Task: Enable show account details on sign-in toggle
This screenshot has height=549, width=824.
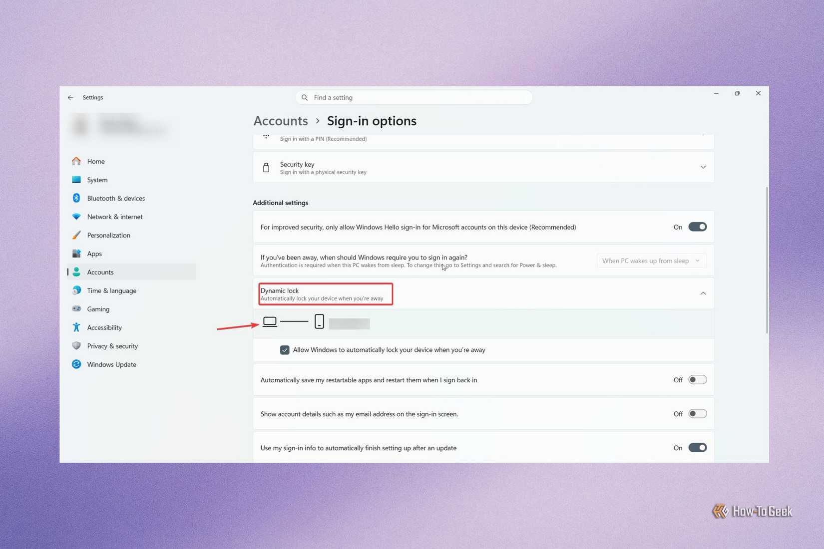Action: point(698,414)
